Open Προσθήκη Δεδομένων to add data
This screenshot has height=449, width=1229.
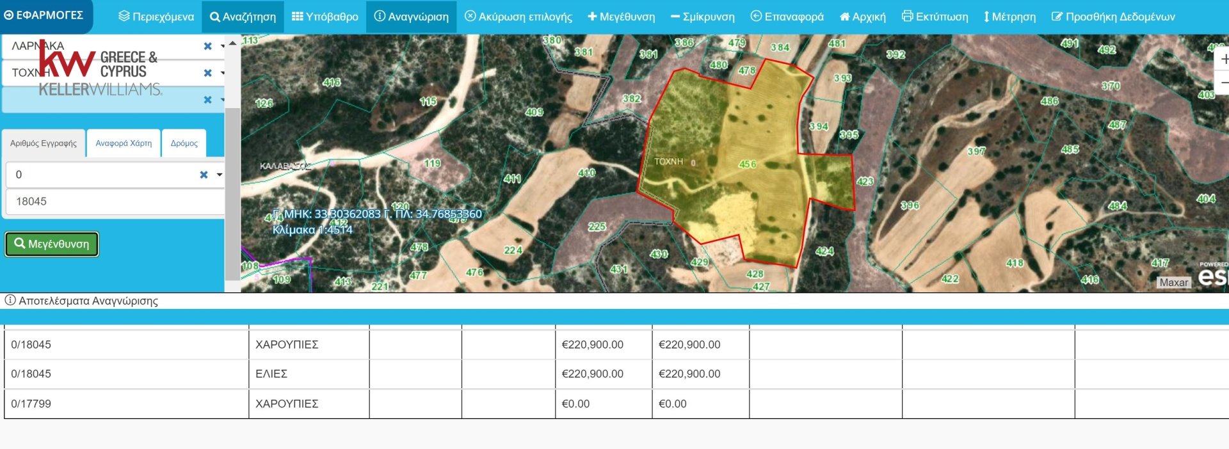1113,17
